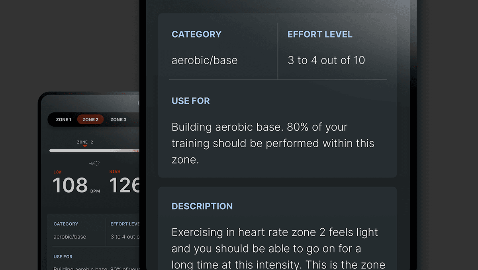
Task: Click the high 126 heart rate value
Action: 124,185
